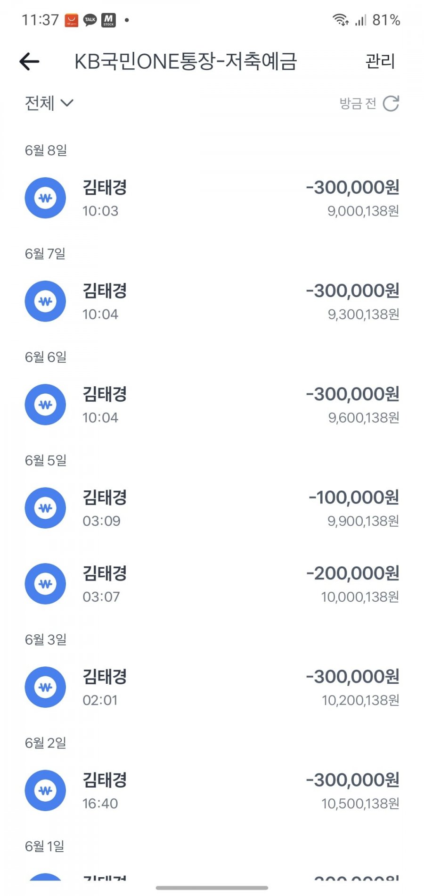
Task: Open the -200,000원 transaction at 03:07
Action: 212,584
